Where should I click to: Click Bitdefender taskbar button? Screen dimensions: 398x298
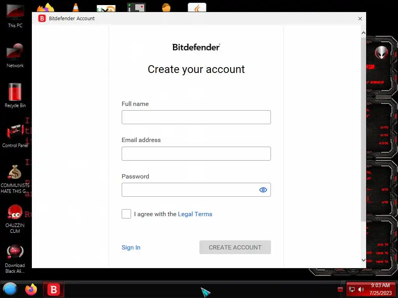coord(53,289)
